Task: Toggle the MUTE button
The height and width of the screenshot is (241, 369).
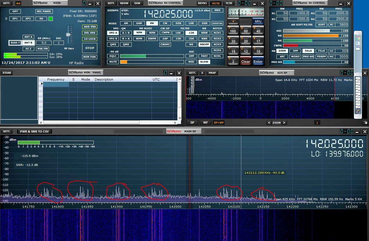Action: pyautogui.click(x=113, y=62)
